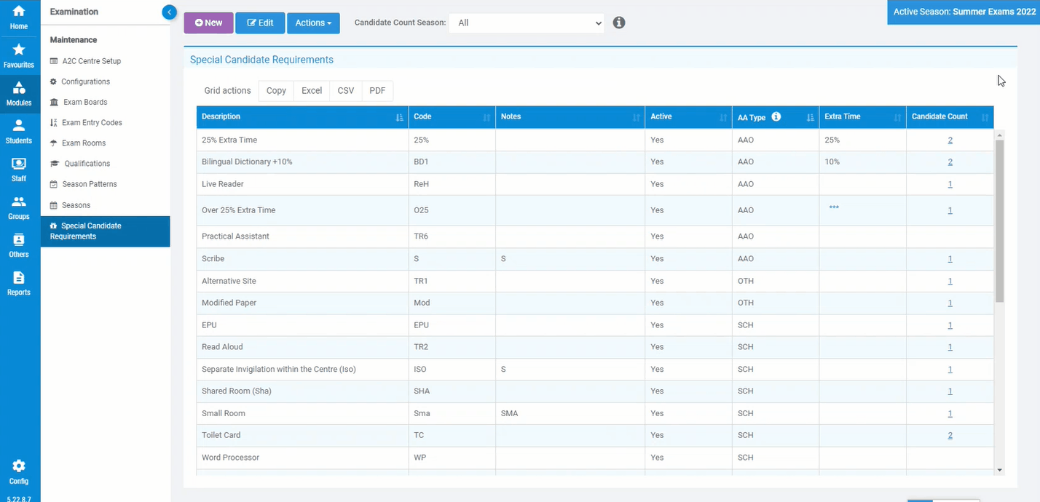Select the Read Aloud row description

222,347
